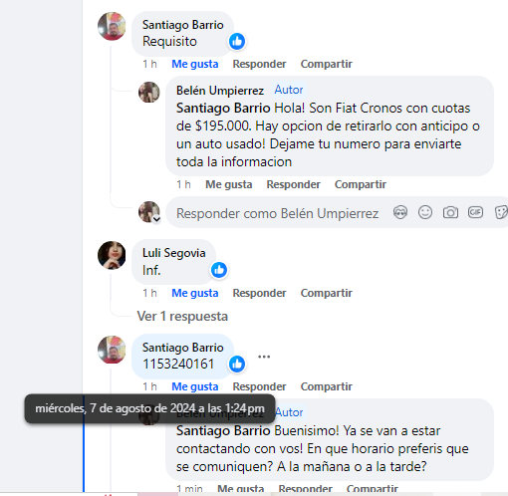Attach photo using camera icon
The width and height of the screenshot is (508, 496).
tap(450, 212)
